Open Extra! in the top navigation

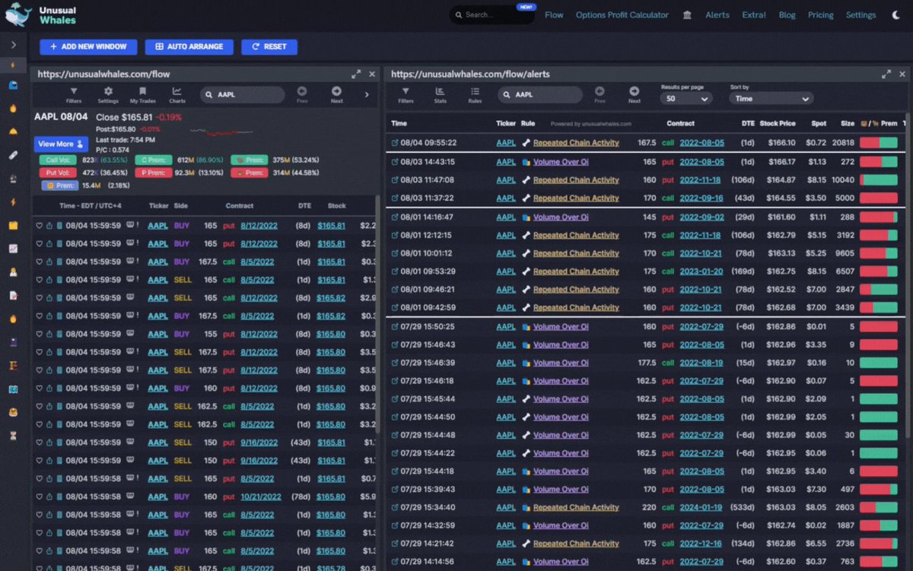754,15
